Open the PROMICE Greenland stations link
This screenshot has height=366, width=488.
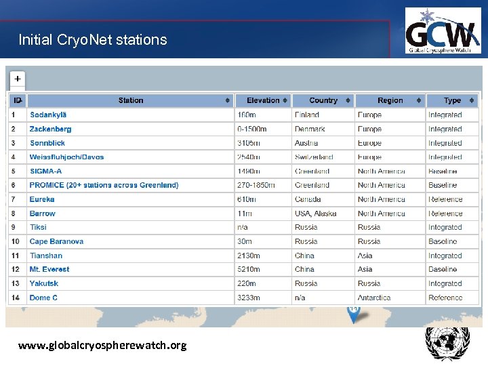(104, 185)
